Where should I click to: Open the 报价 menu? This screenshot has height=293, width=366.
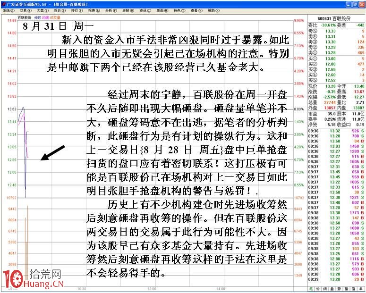(60, 10)
